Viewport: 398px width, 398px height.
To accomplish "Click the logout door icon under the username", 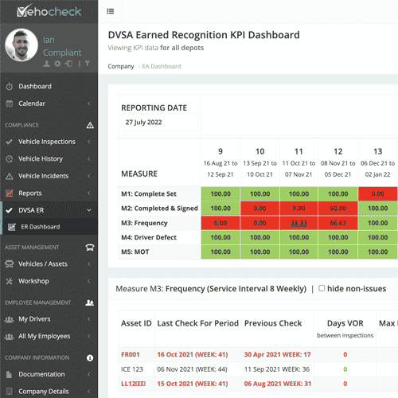I will click(x=68, y=64).
